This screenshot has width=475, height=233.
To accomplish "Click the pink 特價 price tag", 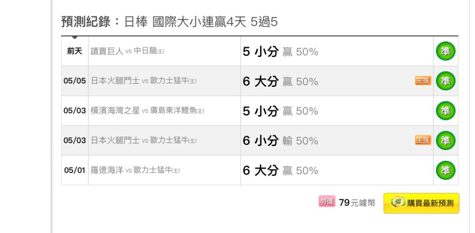I will pyautogui.click(x=327, y=201).
